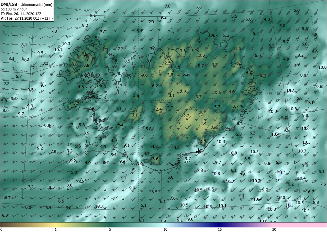Click the valid time "VT: Fös. 27.11.2020 00Z (+12 h)"

coord(26,18)
